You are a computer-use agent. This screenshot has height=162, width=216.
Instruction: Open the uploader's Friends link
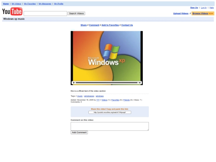click(x=126, y=100)
